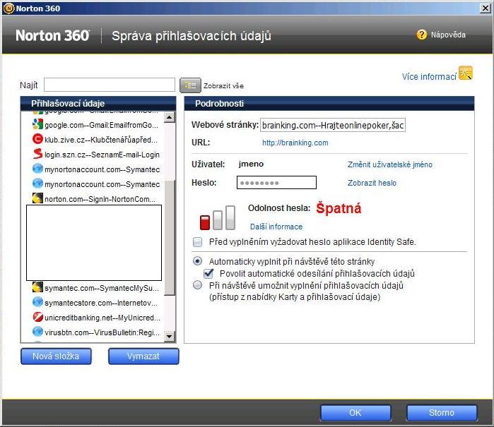Click the login.szn.cz Seznam S icon
Image resolution: width=494 pixels, height=427 pixels.
coord(37,154)
